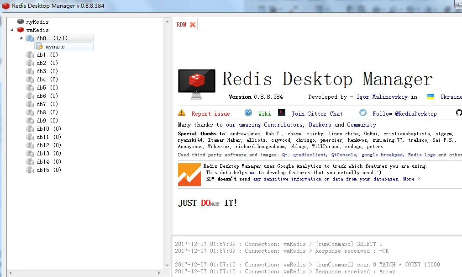Click the db1 database icon
The width and height of the screenshot is (462, 277).
click(30, 54)
